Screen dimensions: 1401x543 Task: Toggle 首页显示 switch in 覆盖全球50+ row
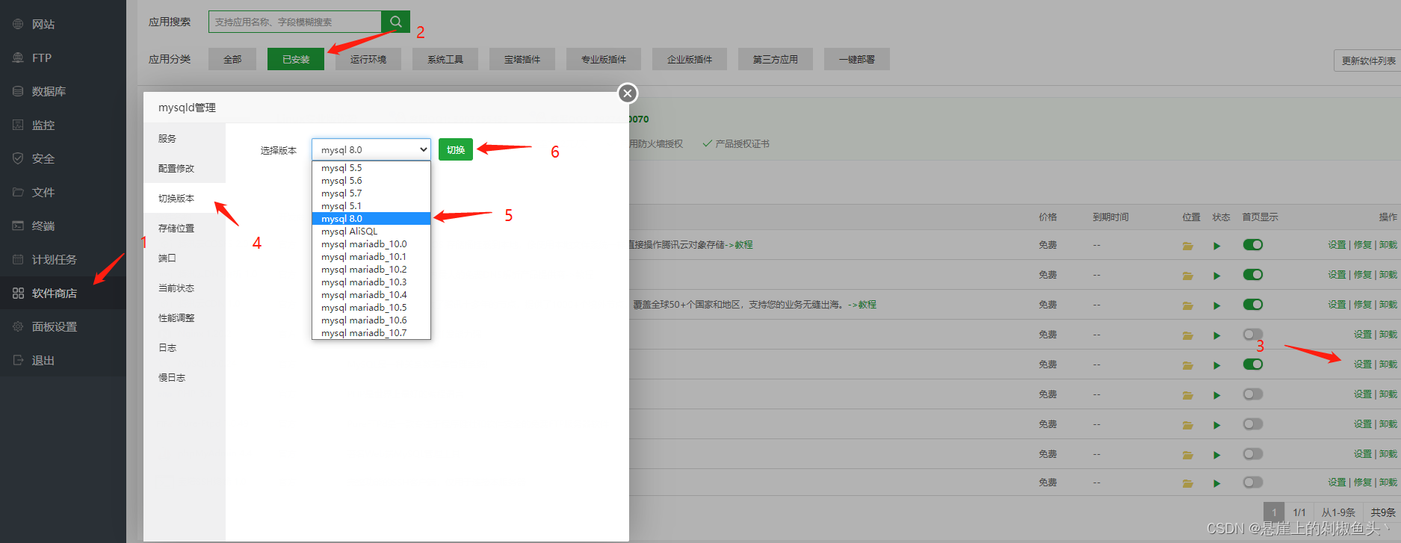(x=1253, y=304)
